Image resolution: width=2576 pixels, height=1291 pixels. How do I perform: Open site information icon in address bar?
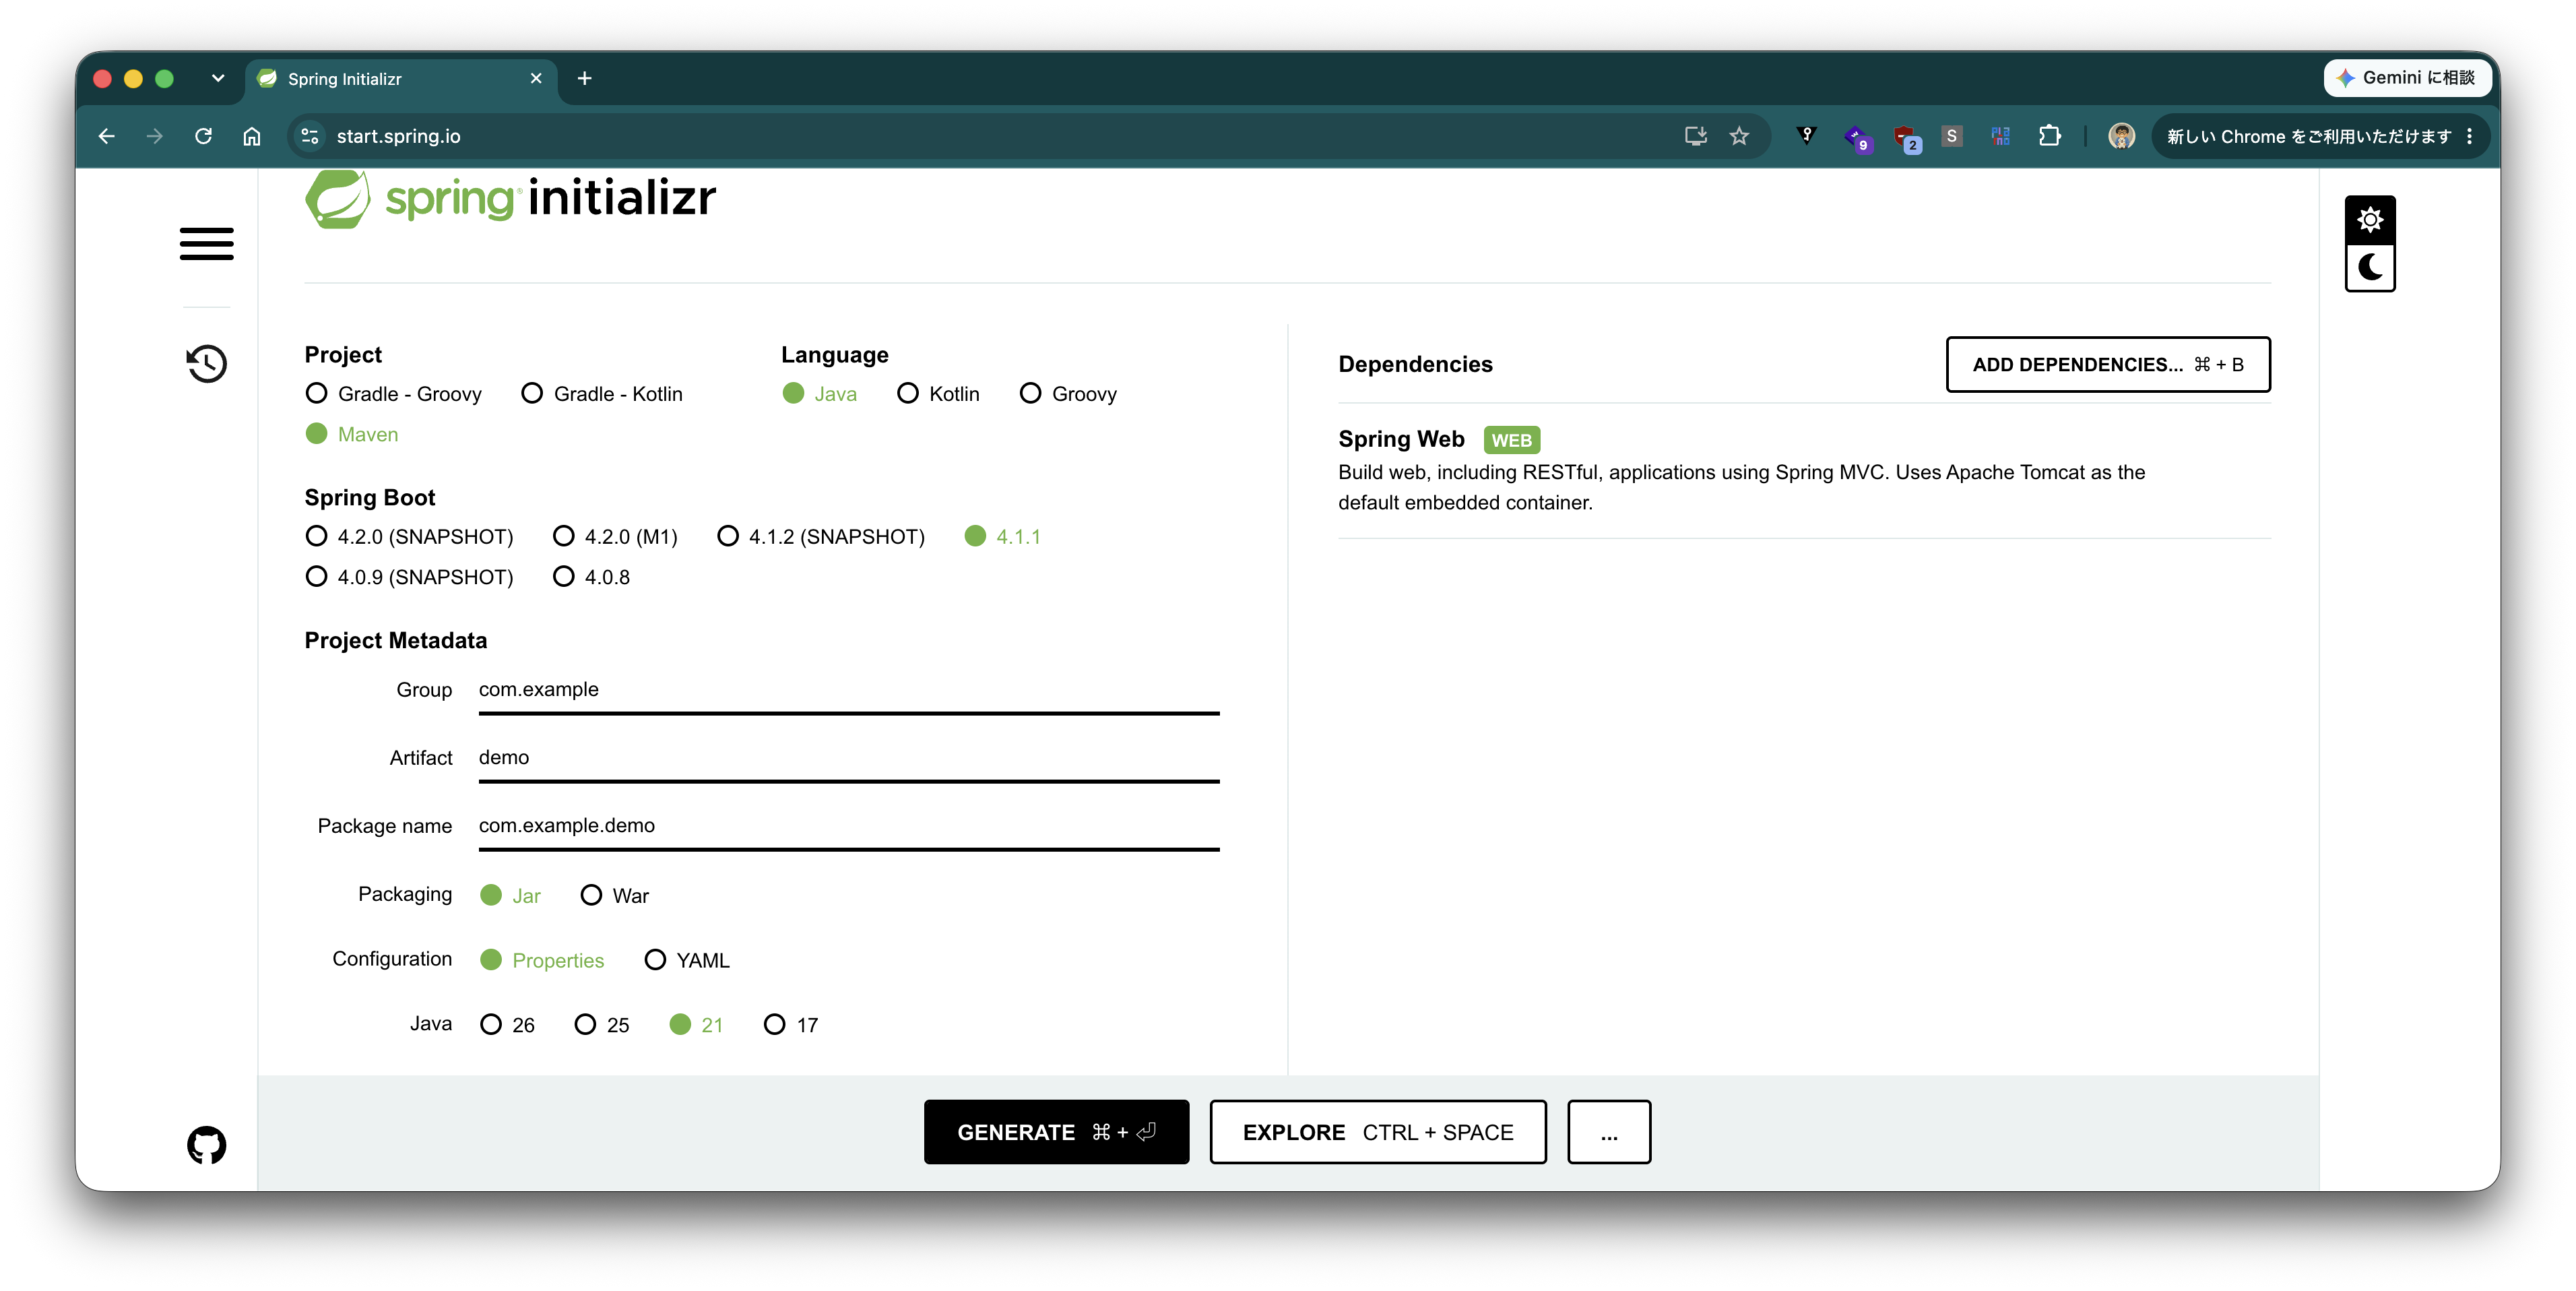click(x=310, y=136)
